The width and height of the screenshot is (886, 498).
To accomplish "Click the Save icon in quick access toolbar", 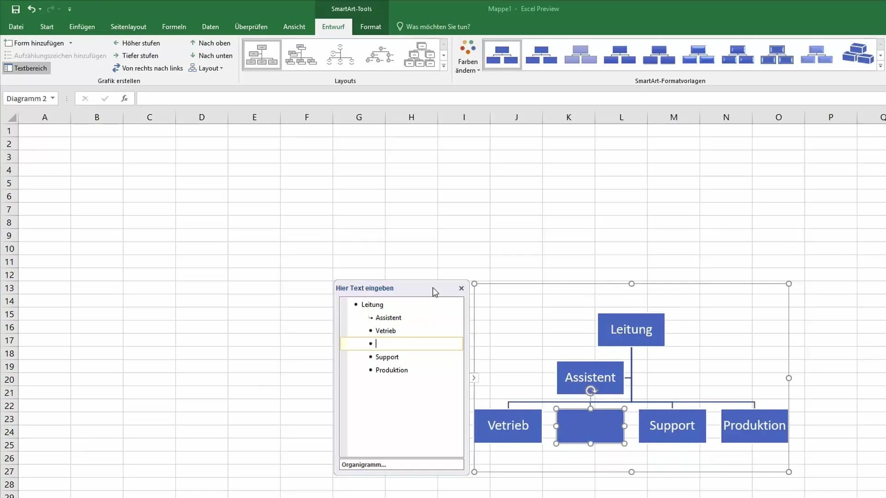I will [x=16, y=9].
